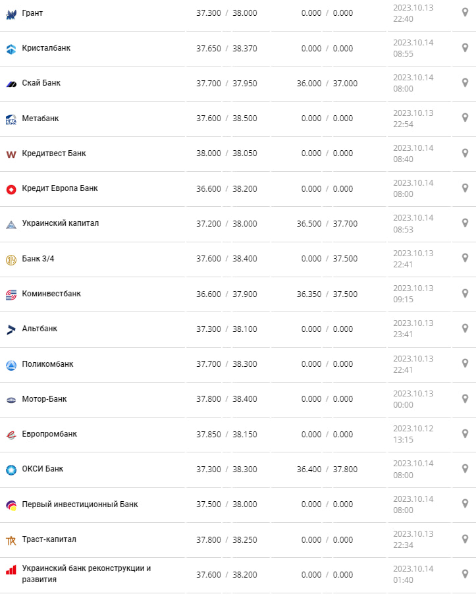Click the Метабанк logo icon
Image resolution: width=476 pixels, height=596 pixels.
click(x=11, y=119)
